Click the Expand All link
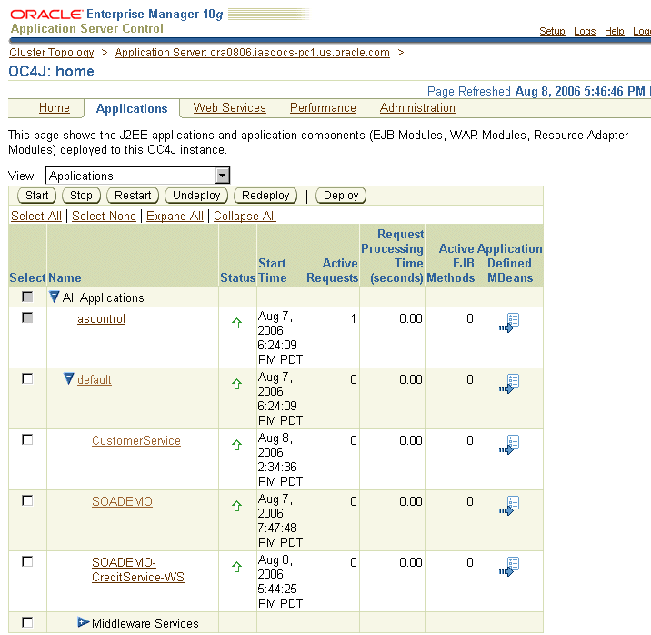 click(x=175, y=216)
